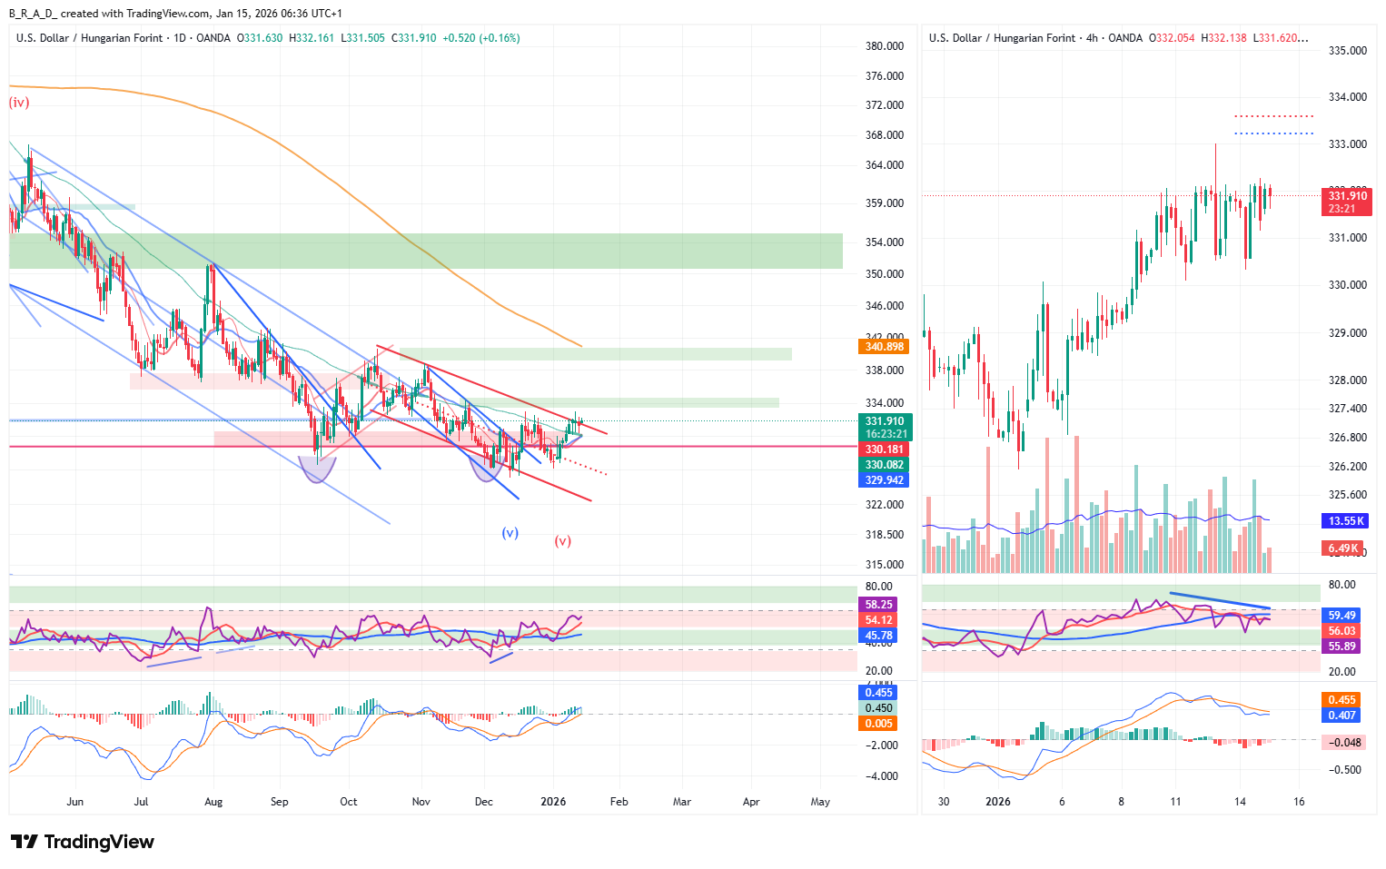
Task: Select the orange 340.898 price tag
Action: coord(884,347)
